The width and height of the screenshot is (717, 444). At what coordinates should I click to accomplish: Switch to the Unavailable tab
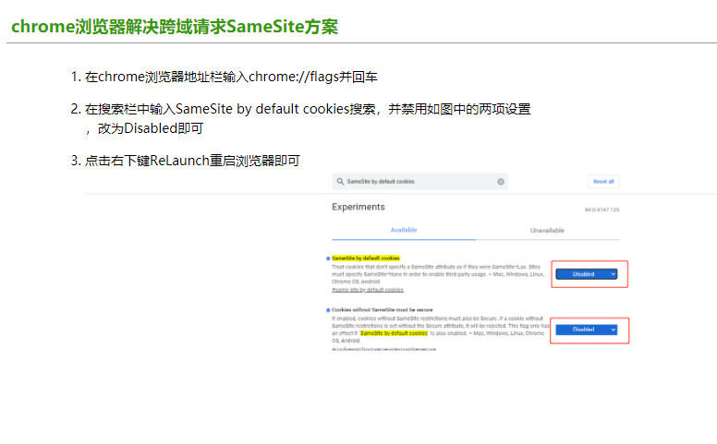click(547, 230)
